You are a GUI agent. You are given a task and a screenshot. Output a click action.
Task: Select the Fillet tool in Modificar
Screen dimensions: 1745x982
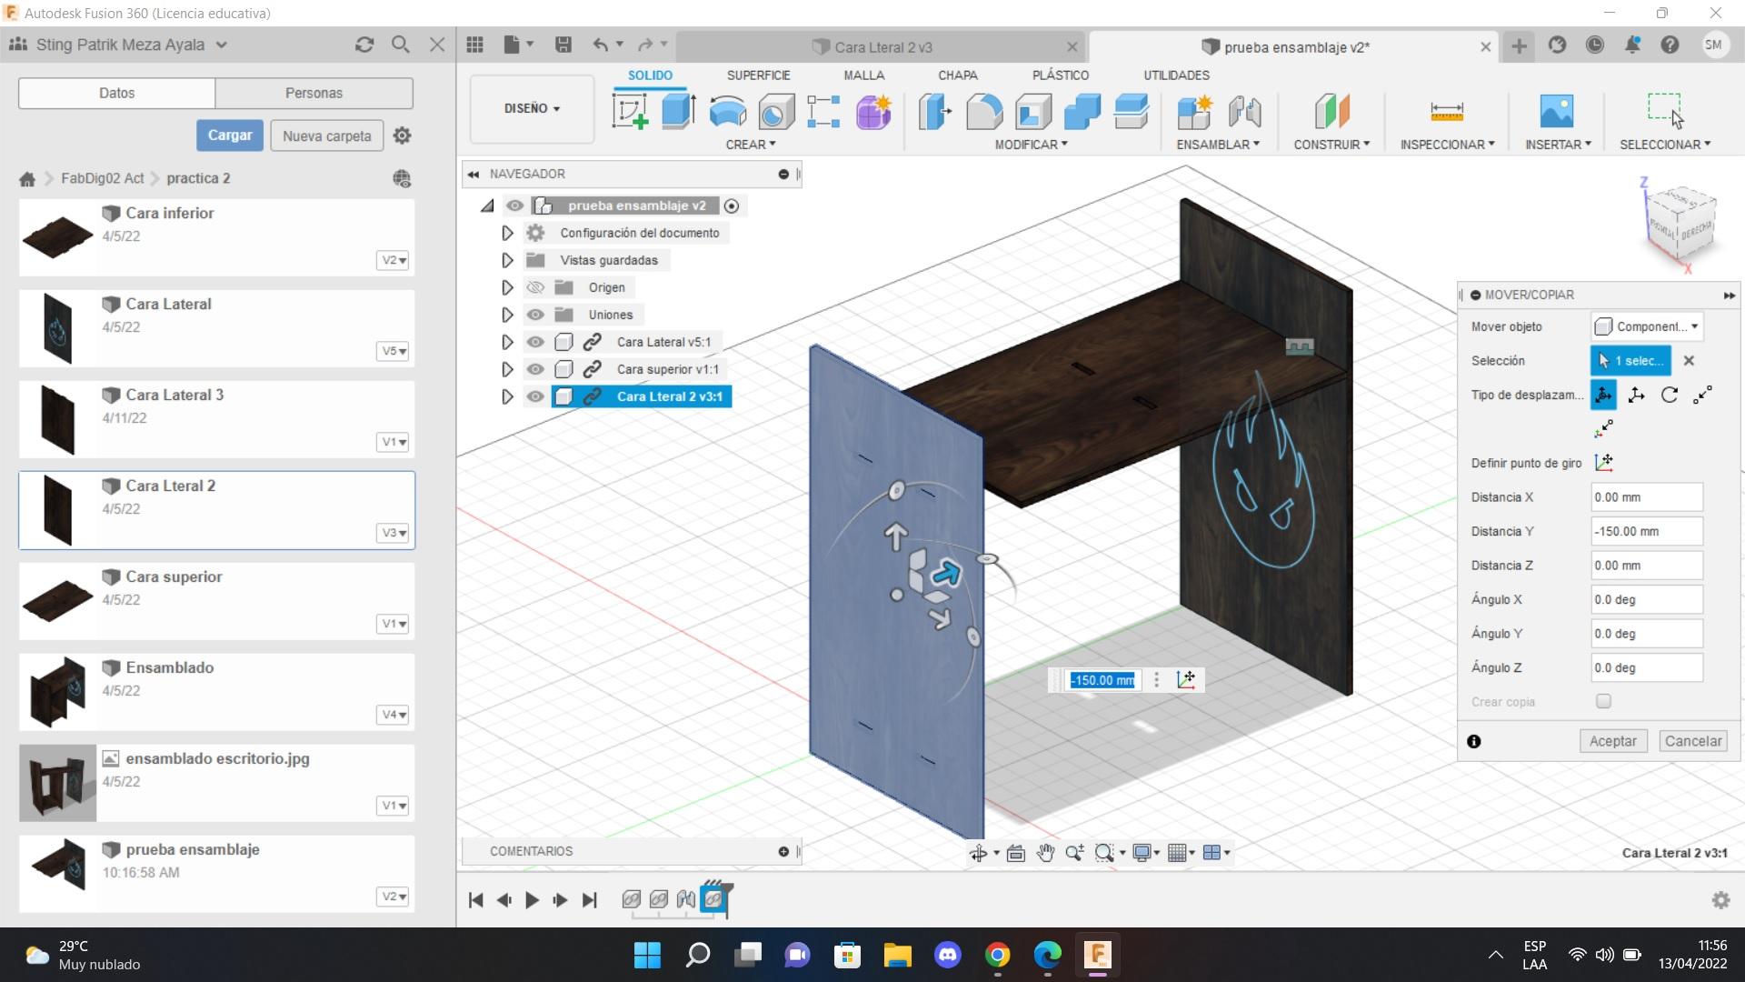tap(984, 112)
